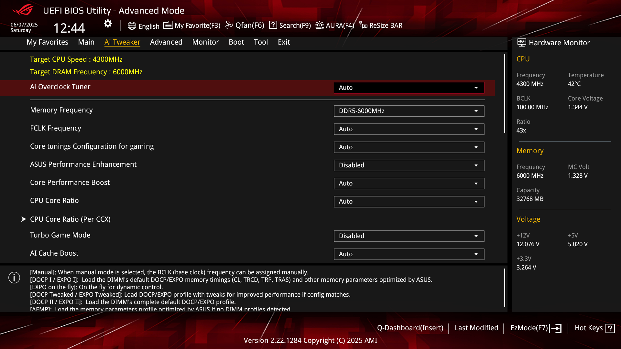This screenshot has width=621, height=349.
Task: Open the Memory Frequency DDR5-6000MHz dropdown
Action: 409,111
